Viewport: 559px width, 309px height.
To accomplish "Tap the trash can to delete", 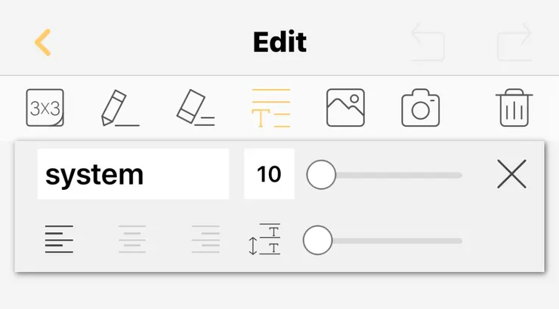I will [514, 108].
